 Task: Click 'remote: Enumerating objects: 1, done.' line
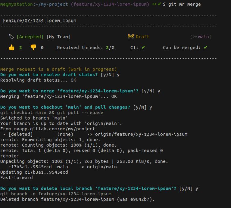[x=50, y=140]
